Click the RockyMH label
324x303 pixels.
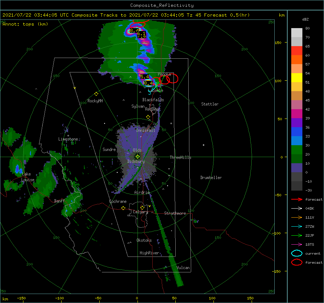point(95,101)
